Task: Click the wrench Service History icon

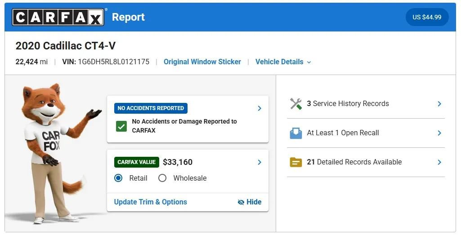Action: 296,104
